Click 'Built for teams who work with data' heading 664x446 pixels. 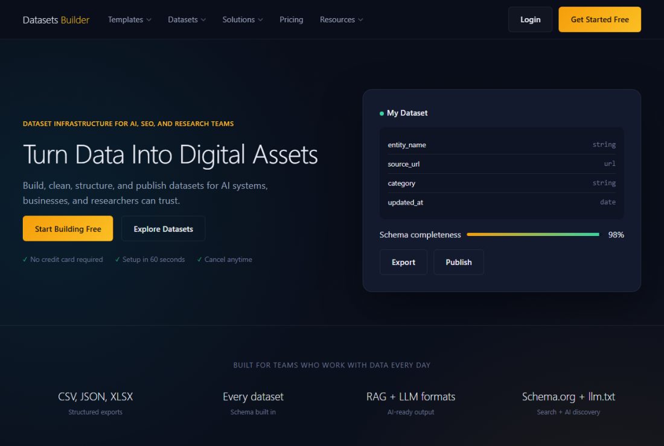332,365
